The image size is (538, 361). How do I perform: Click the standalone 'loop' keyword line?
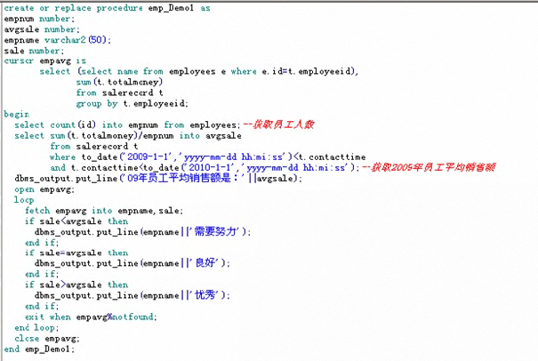click(x=24, y=200)
